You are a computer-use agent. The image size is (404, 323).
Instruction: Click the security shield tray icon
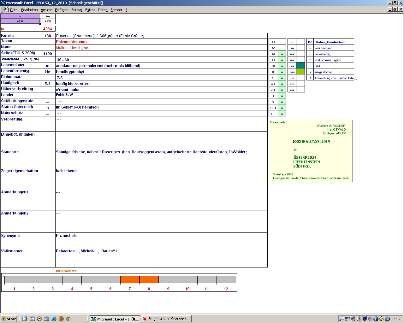(364, 319)
